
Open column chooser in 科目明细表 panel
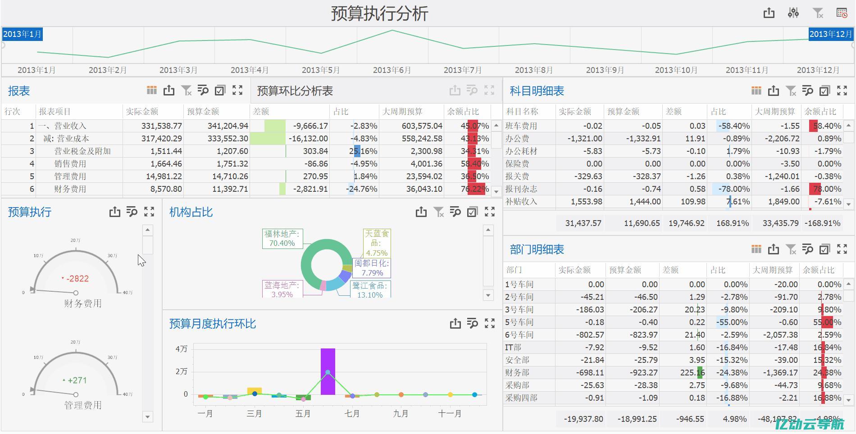point(756,91)
